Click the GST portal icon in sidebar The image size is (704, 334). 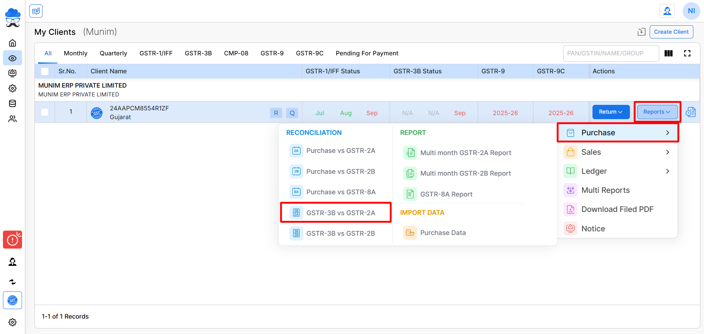12,300
